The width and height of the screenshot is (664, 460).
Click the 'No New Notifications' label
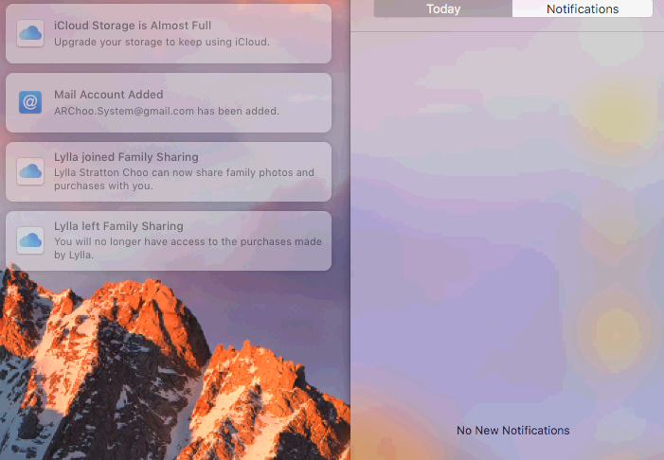tap(512, 431)
